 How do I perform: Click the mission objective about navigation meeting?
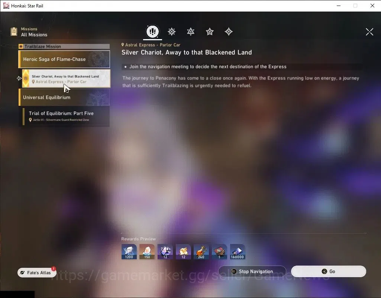coord(208,67)
